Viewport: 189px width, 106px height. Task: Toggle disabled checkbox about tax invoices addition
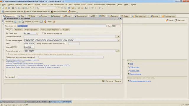7,54
